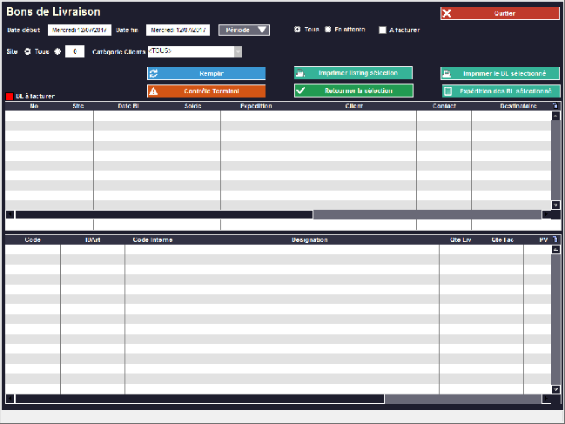Select the 'En attente' radio button

point(327,30)
